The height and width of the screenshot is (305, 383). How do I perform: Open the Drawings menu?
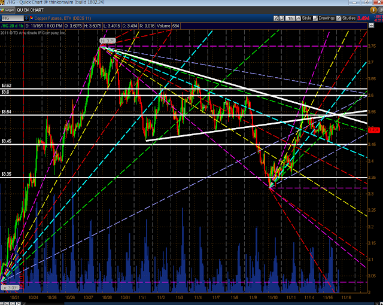pos(326,19)
